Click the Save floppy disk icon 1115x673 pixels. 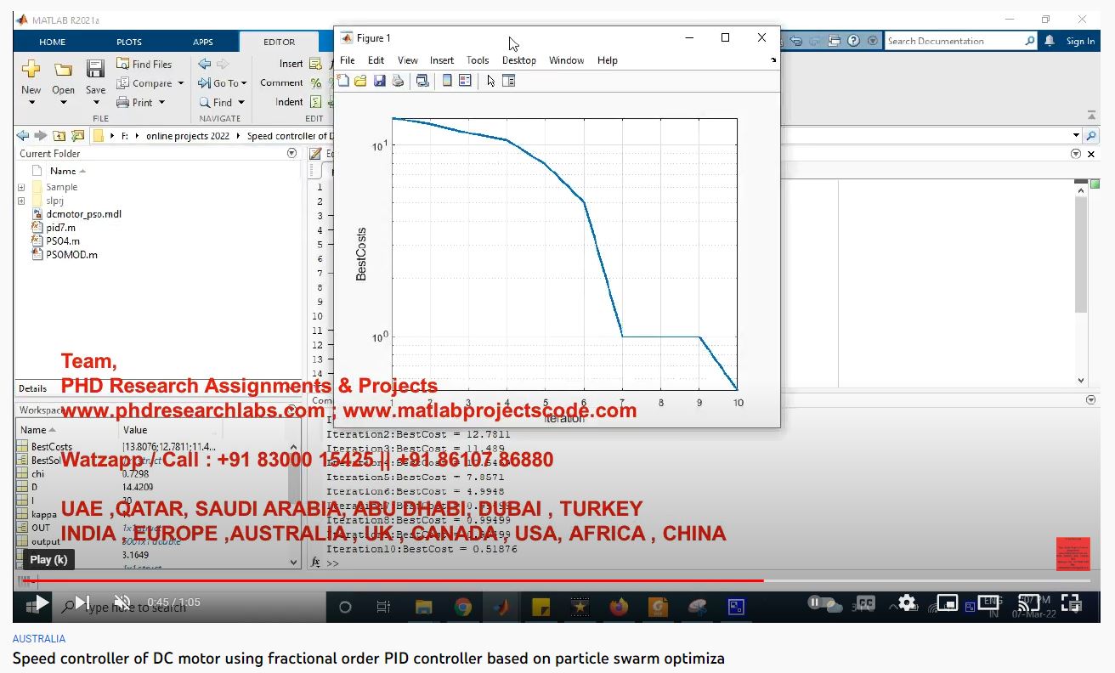[x=95, y=69]
